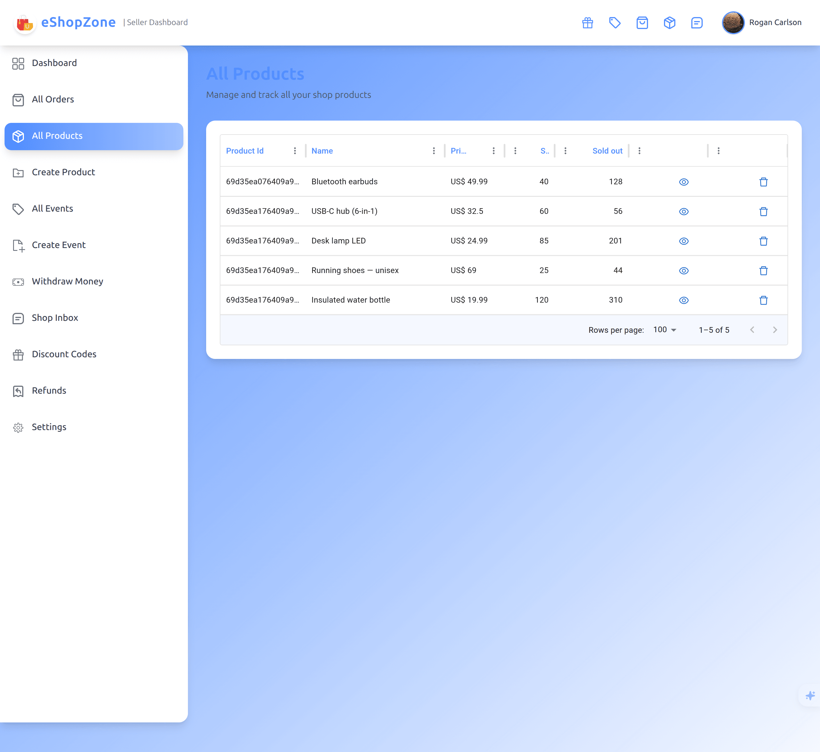Open shopping bag icon in header
The image size is (820, 752).
click(x=642, y=23)
